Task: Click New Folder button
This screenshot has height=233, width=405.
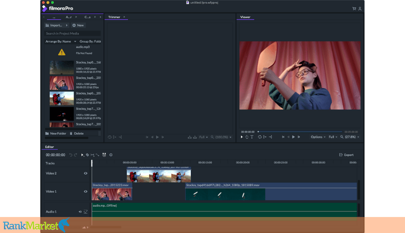Action: (56, 133)
